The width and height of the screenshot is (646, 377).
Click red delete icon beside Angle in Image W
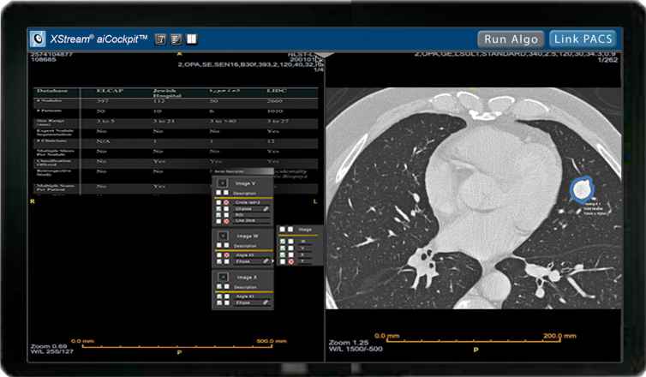pyautogui.click(x=228, y=254)
